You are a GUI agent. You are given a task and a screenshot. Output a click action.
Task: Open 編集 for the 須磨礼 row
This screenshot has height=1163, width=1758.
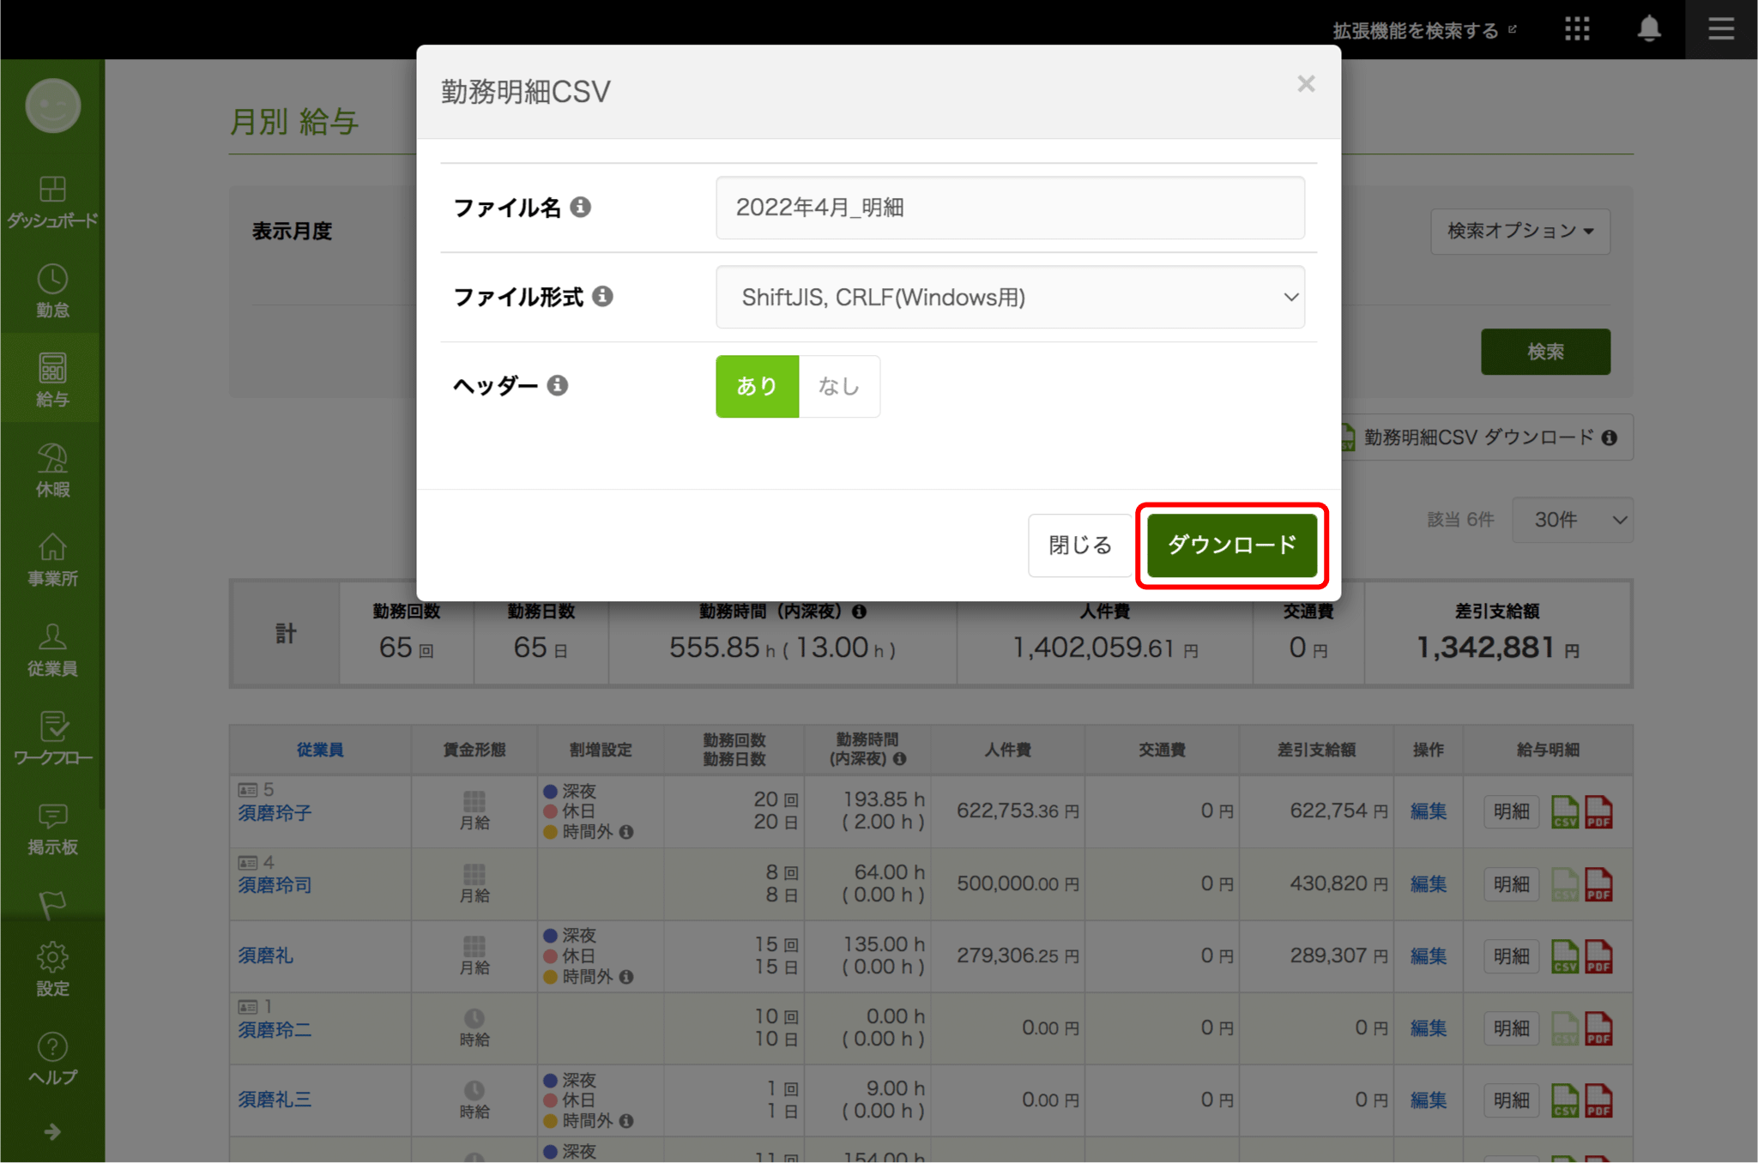click(1428, 955)
